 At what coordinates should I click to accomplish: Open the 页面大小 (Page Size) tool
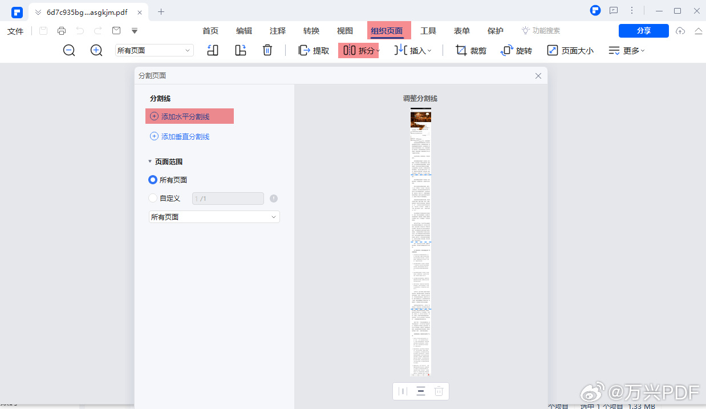[570, 50]
